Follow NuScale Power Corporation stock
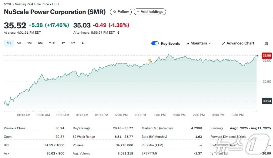Screen dimensions: 273x158 pyautogui.click(x=121, y=12)
